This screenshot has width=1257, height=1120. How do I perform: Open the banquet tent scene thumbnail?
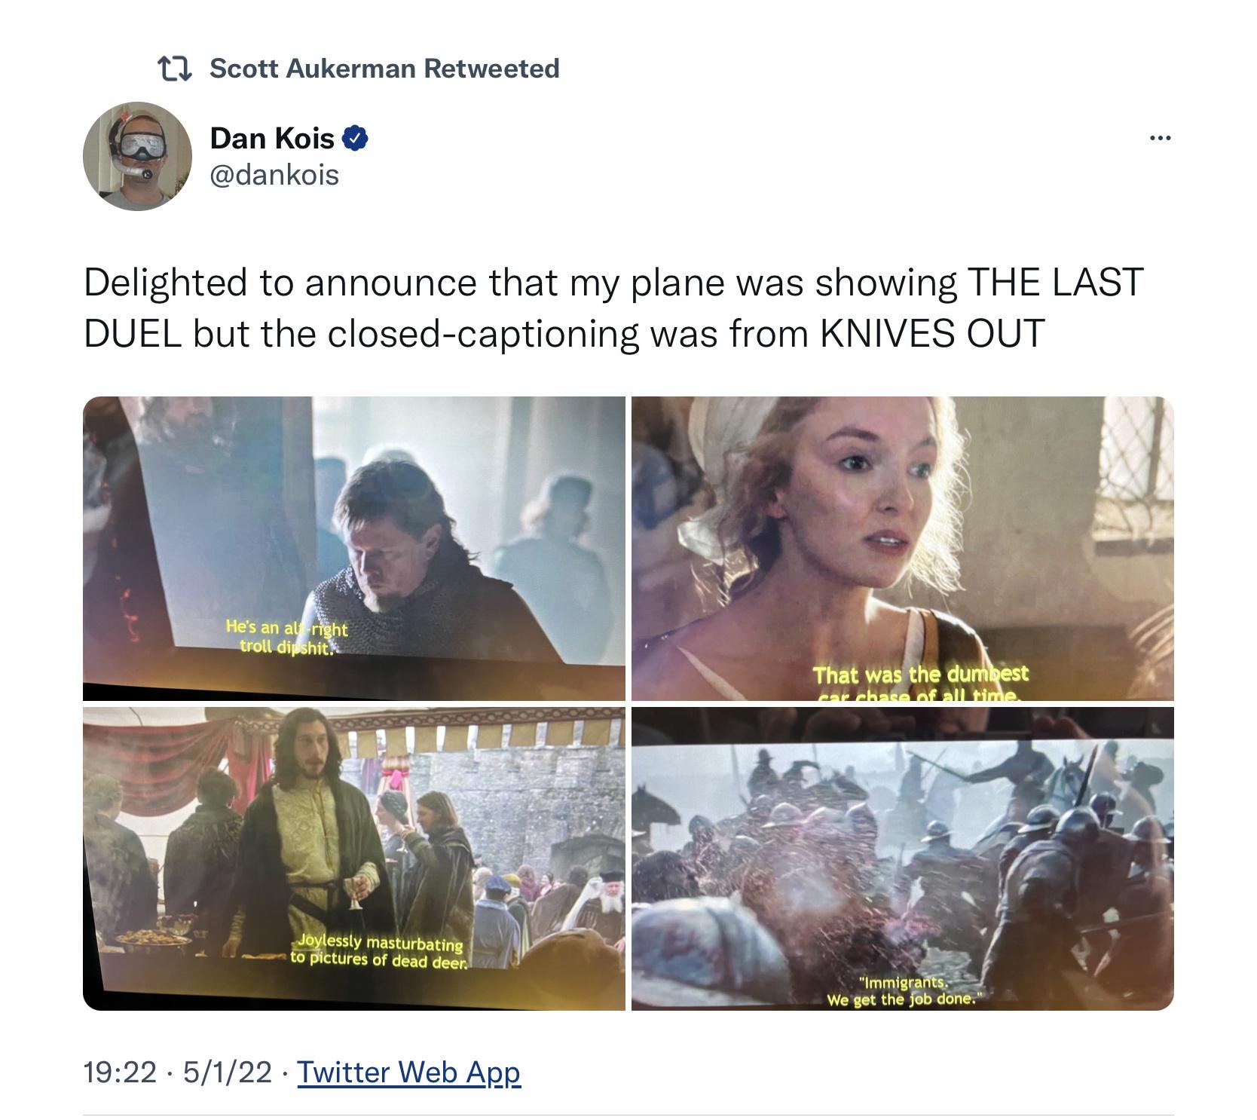click(x=354, y=858)
